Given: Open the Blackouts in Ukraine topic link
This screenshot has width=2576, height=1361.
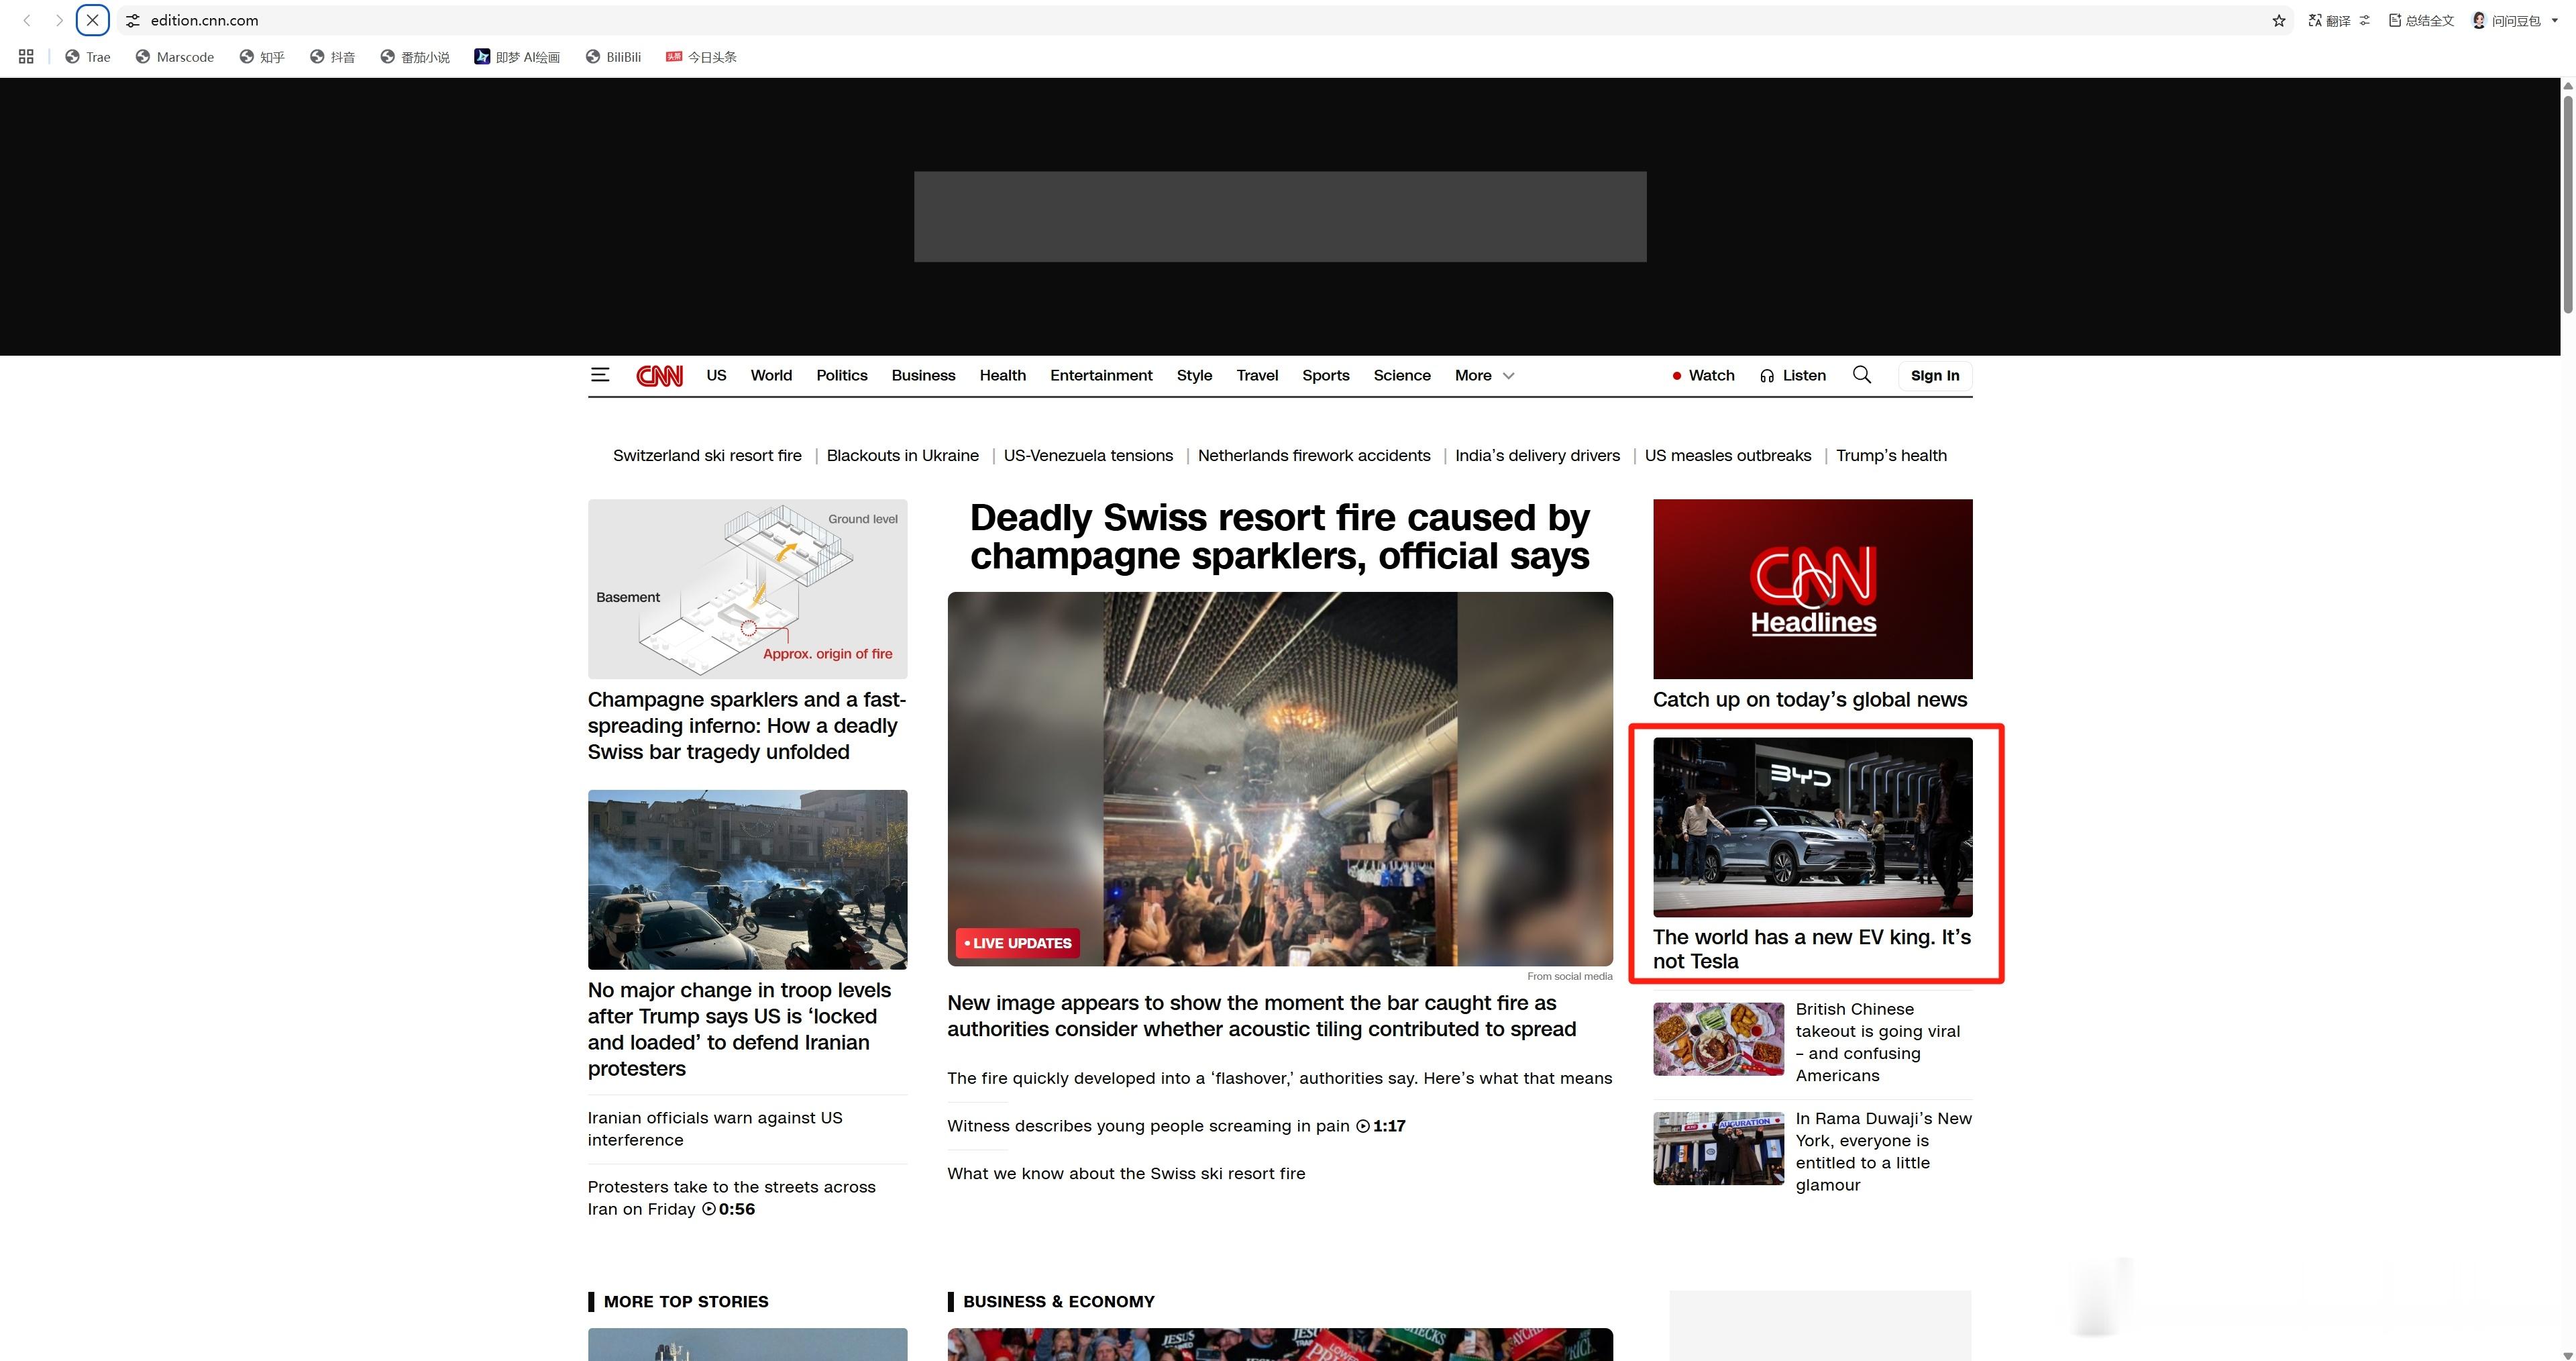Looking at the screenshot, I should (x=902, y=455).
